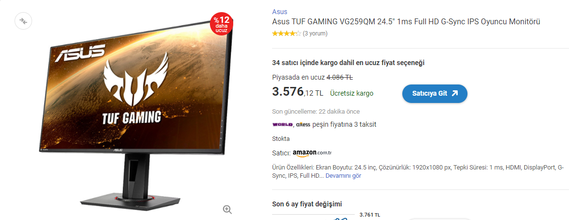Screen dimensions: 569x220
Task: Open the Asus brand link
Action: pyautogui.click(x=279, y=12)
